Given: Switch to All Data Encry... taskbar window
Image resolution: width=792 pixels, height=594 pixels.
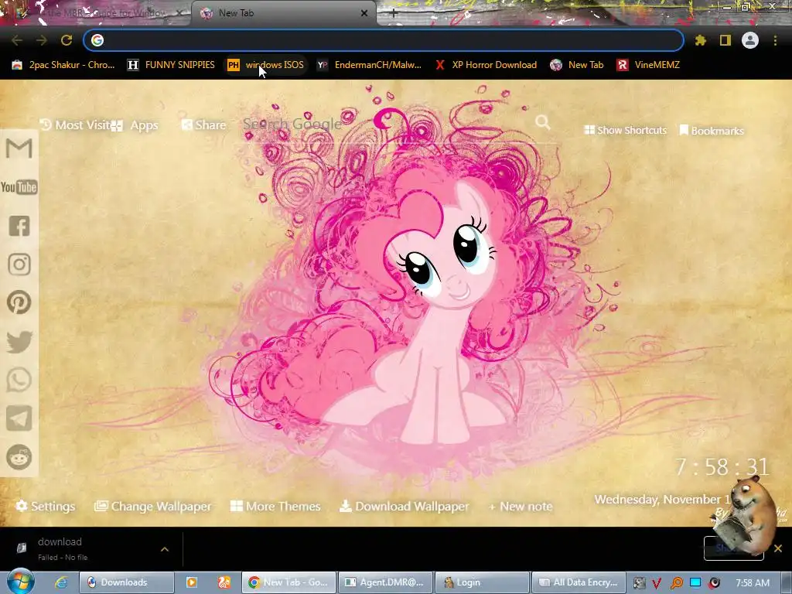Looking at the screenshot, I should [579, 582].
